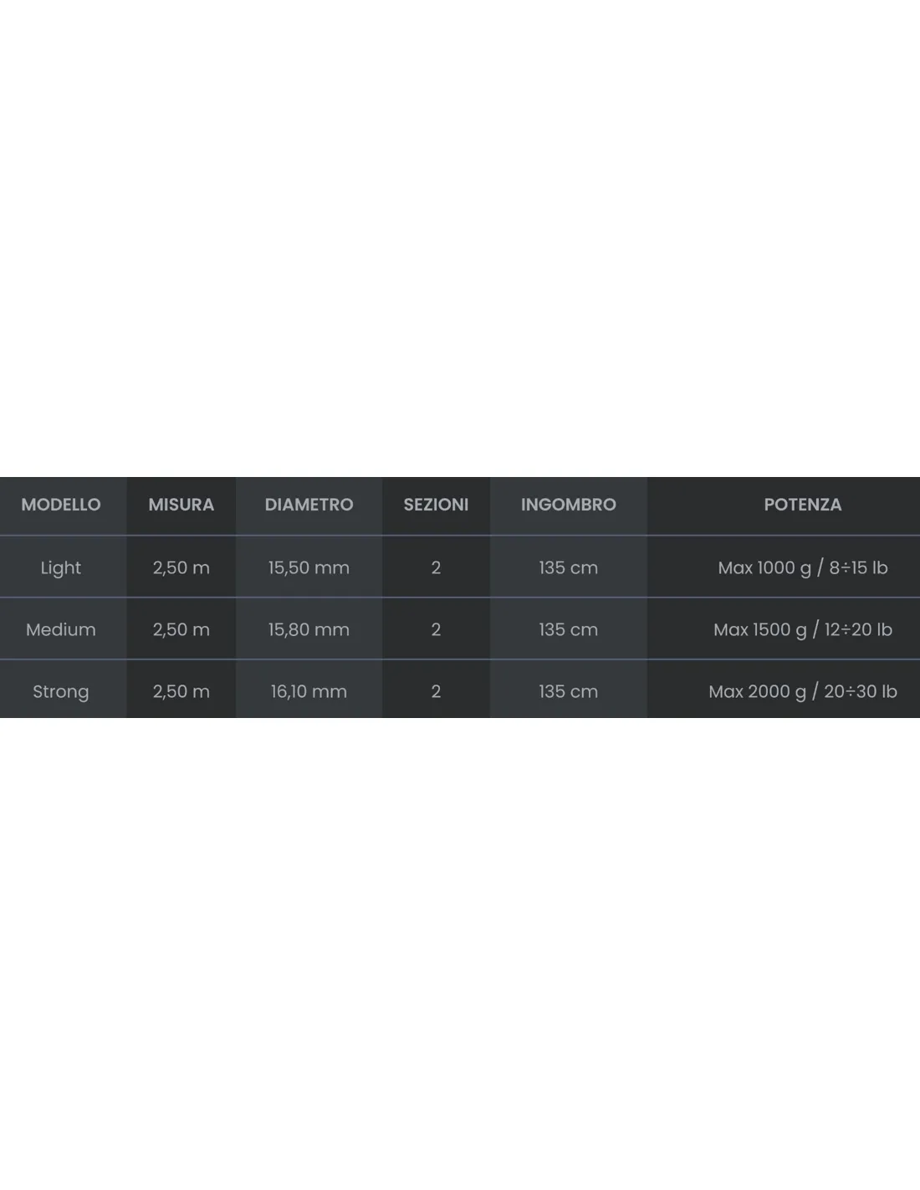Click the Light model cell
Screen dimensions: 920x1190
(61, 567)
